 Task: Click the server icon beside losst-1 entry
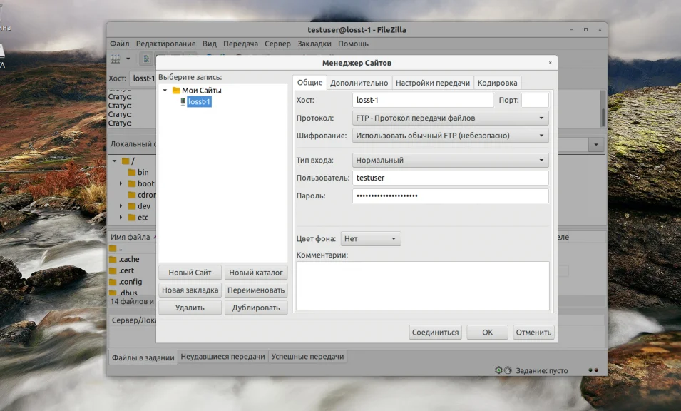click(x=183, y=101)
